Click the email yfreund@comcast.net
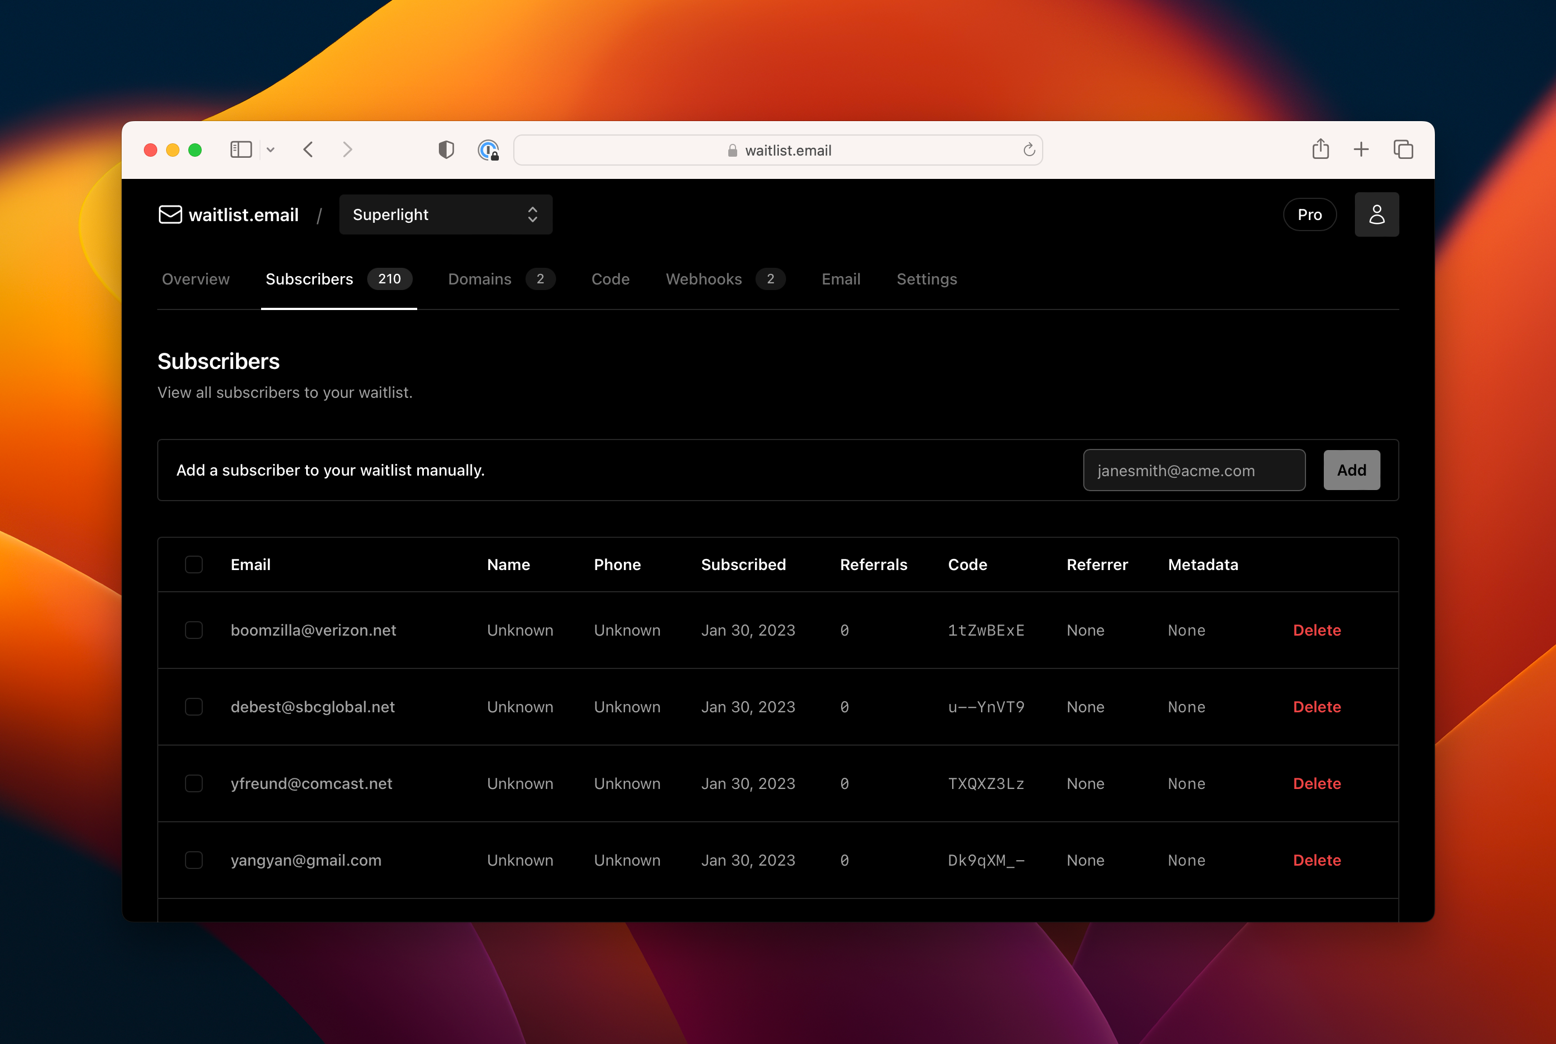1556x1044 pixels. click(312, 783)
